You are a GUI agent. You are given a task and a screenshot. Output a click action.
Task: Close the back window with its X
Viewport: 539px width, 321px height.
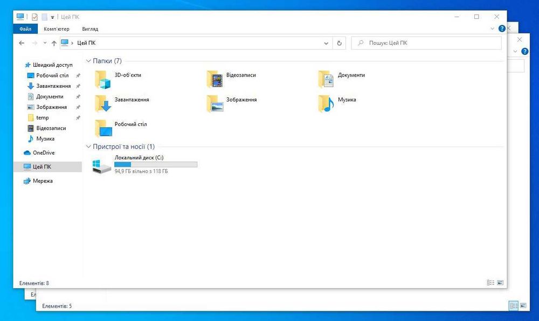520,39
